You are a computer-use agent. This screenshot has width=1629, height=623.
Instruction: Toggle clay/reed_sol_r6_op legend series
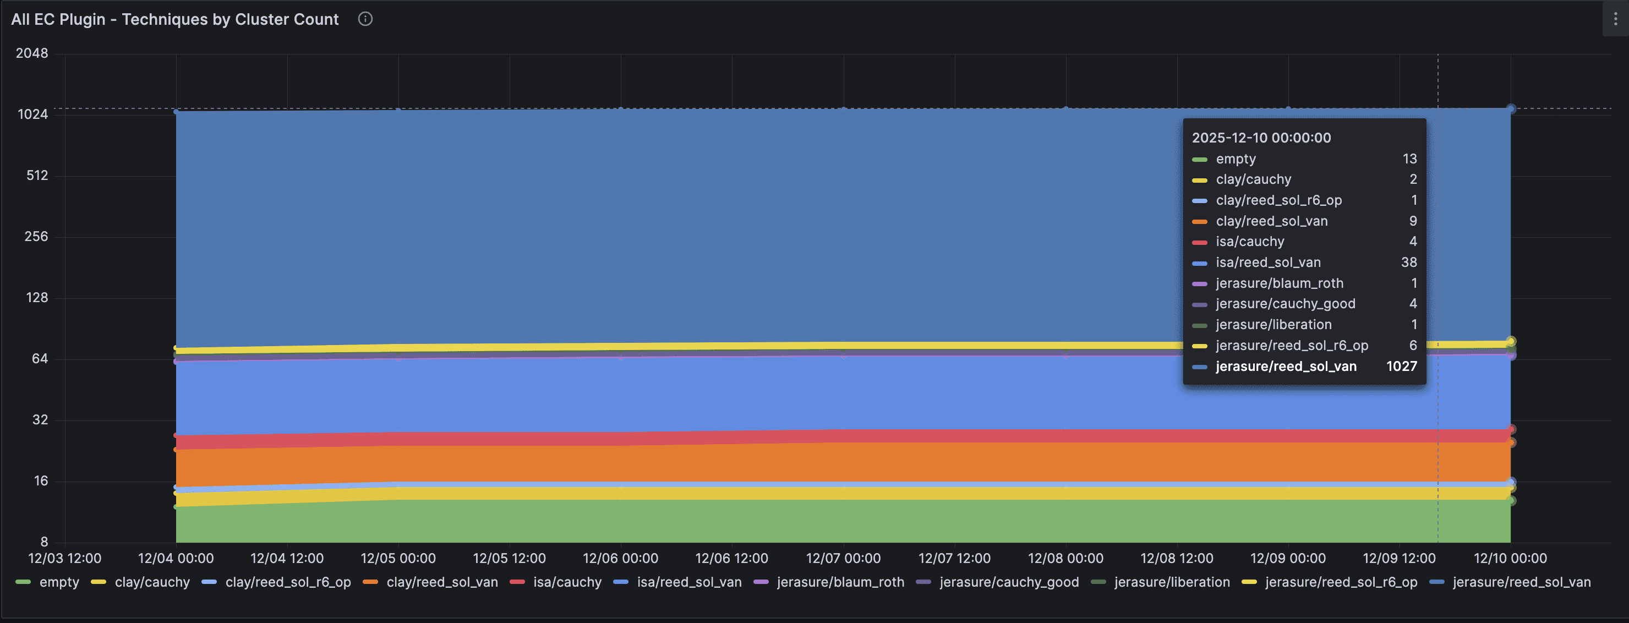pyautogui.click(x=288, y=582)
